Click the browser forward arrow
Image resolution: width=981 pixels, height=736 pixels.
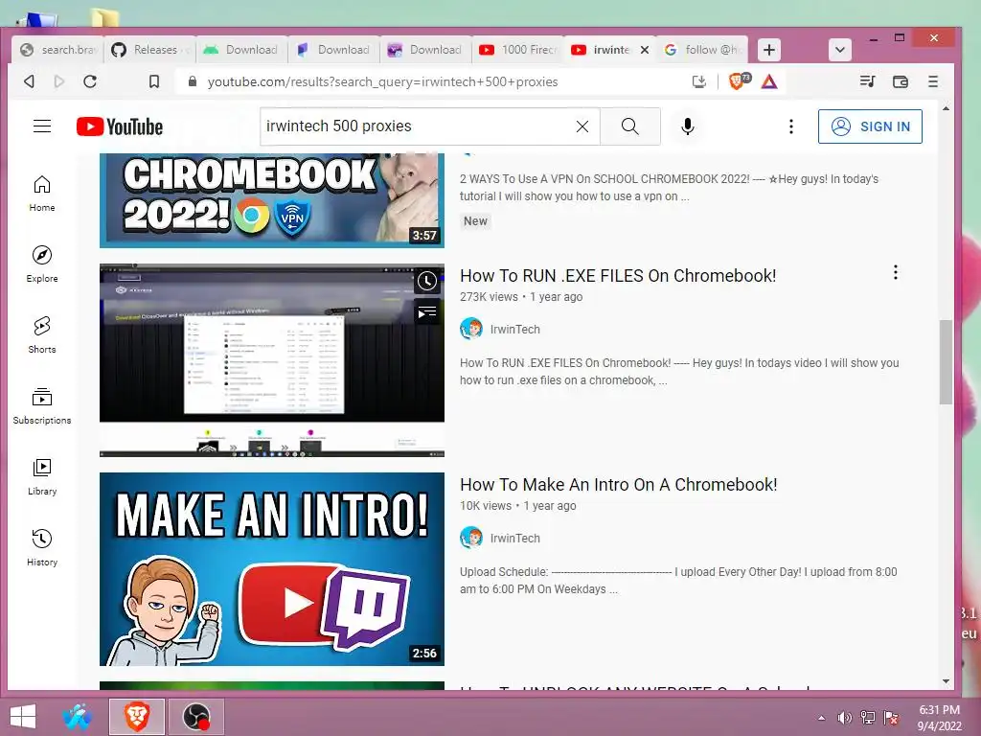point(58,81)
